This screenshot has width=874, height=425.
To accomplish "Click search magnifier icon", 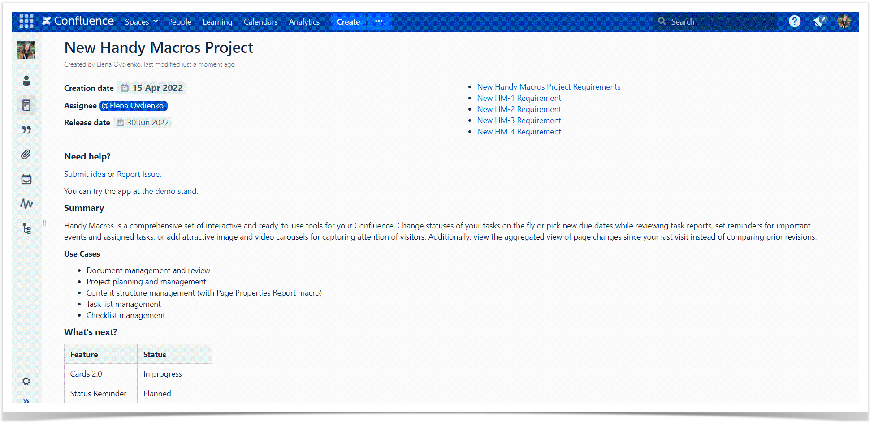I will 662,21.
